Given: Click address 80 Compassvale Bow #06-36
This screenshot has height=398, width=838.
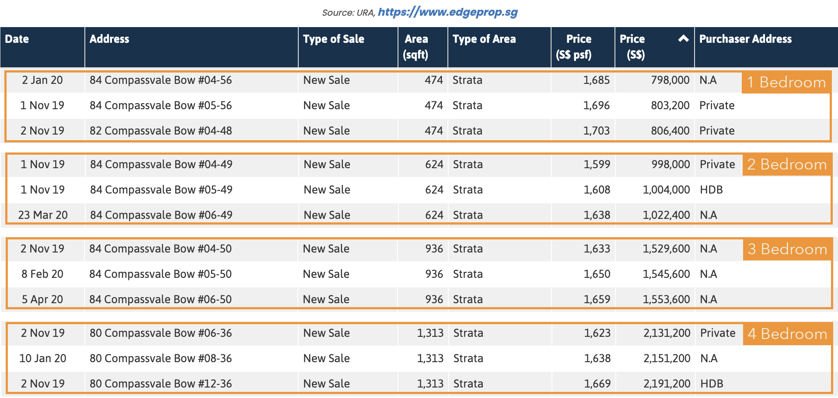Looking at the screenshot, I should (x=161, y=333).
